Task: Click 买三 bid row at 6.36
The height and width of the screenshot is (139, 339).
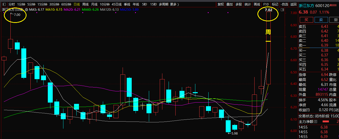Action: pyautogui.click(x=319, y=60)
